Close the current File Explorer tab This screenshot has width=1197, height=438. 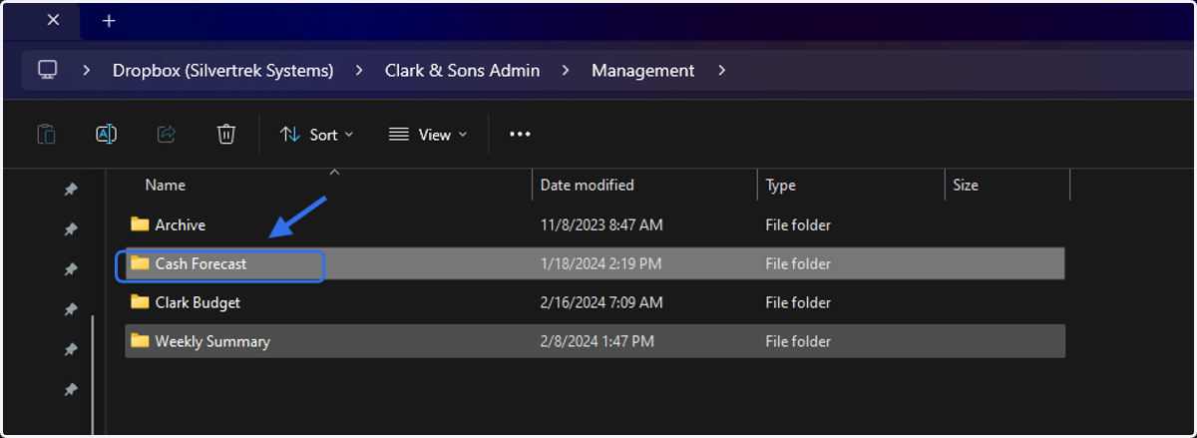point(53,20)
